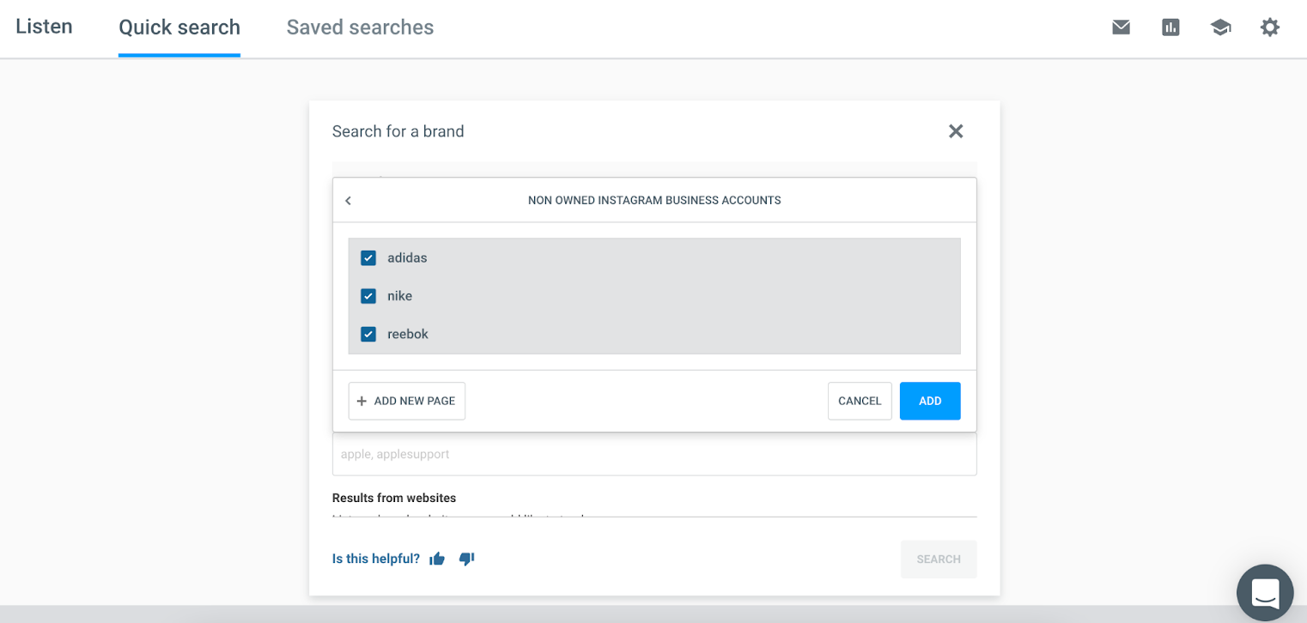The width and height of the screenshot is (1307, 623).
Task: Open the Saved searches tab
Action: click(x=360, y=27)
